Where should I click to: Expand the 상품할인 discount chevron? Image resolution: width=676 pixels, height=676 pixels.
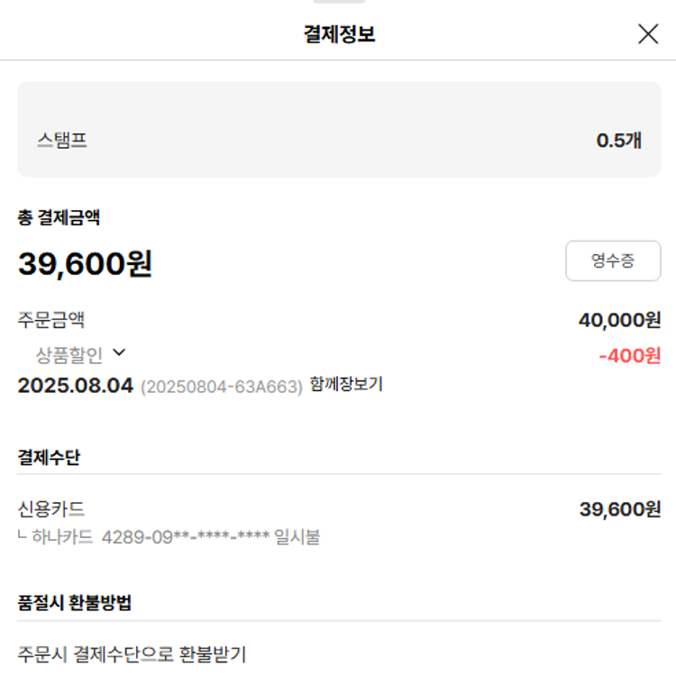[x=119, y=353]
